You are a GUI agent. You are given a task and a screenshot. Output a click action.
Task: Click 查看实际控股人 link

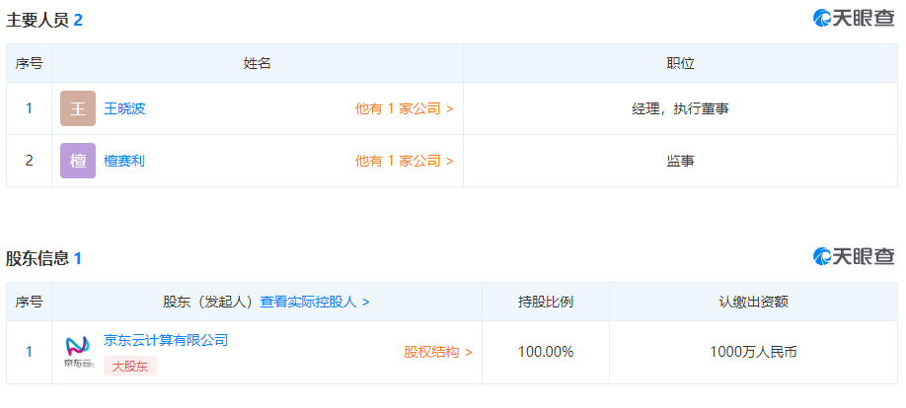click(x=314, y=302)
